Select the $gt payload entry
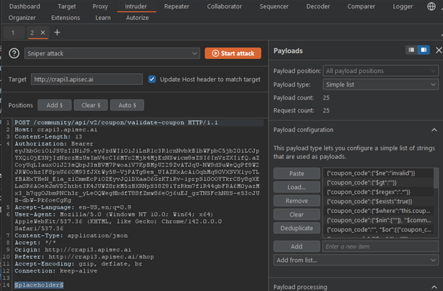 coord(378,182)
